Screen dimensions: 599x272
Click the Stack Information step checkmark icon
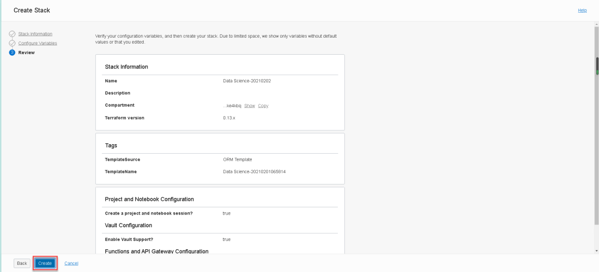pos(12,34)
